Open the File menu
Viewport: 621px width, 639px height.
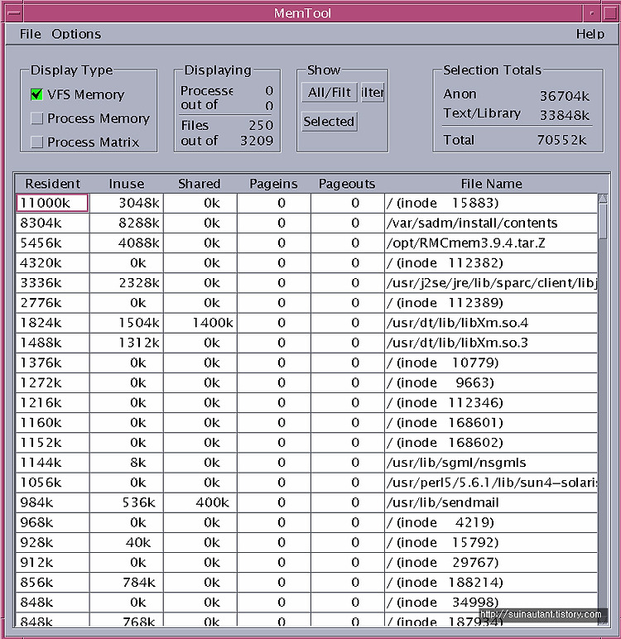pos(30,34)
